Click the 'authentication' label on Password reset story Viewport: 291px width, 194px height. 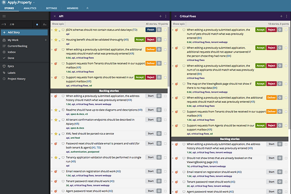pos(79,152)
